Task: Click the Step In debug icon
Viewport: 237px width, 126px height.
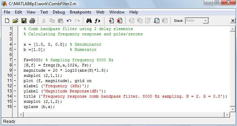Action: tap(140, 21)
